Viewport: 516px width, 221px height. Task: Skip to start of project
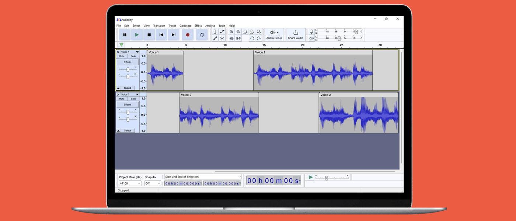(x=161, y=35)
